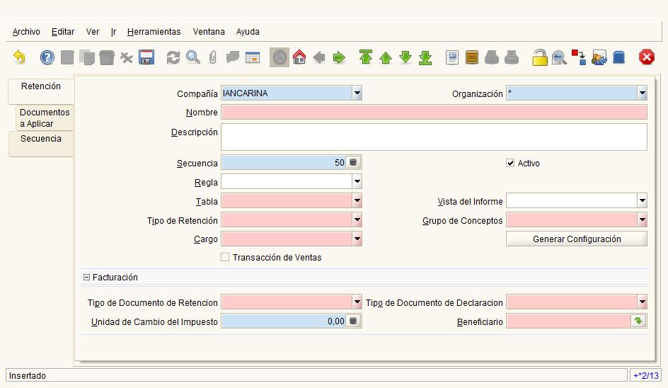Switch to the Documentos a Aplicar tab
The width and height of the screenshot is (668, 388).
tap(45, 118)
